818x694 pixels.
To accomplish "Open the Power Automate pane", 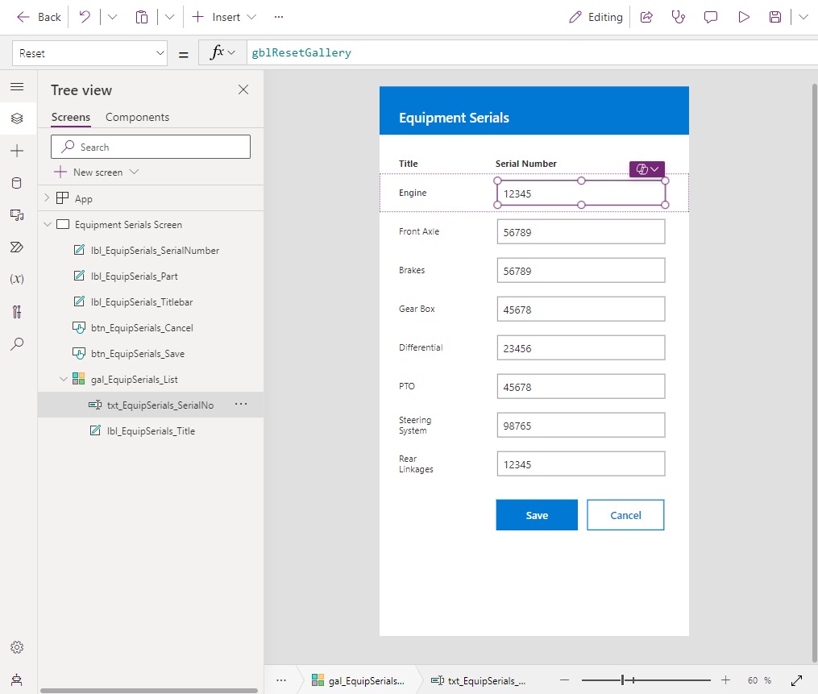I will pos(16,247).
